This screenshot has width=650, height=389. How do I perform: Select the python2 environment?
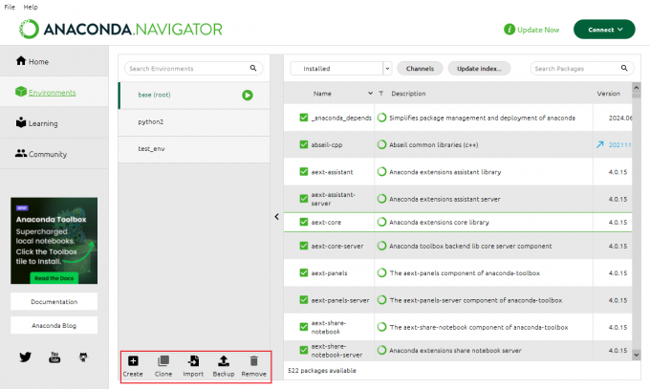click(194, 122)
